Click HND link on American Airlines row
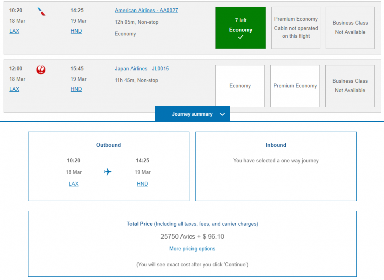Viewport: 384px width, 280px height. pyautogui.click(x=76, y=31)
